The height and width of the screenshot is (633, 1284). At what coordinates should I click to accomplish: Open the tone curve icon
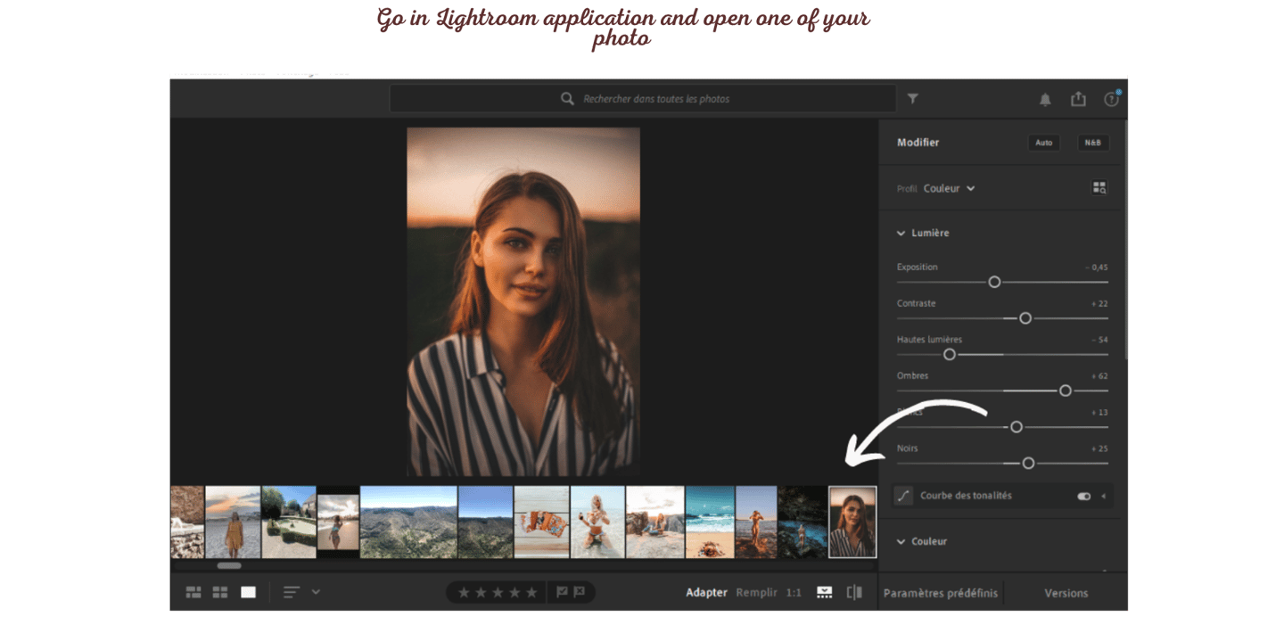pyautogui.click(x=903, y=496)
